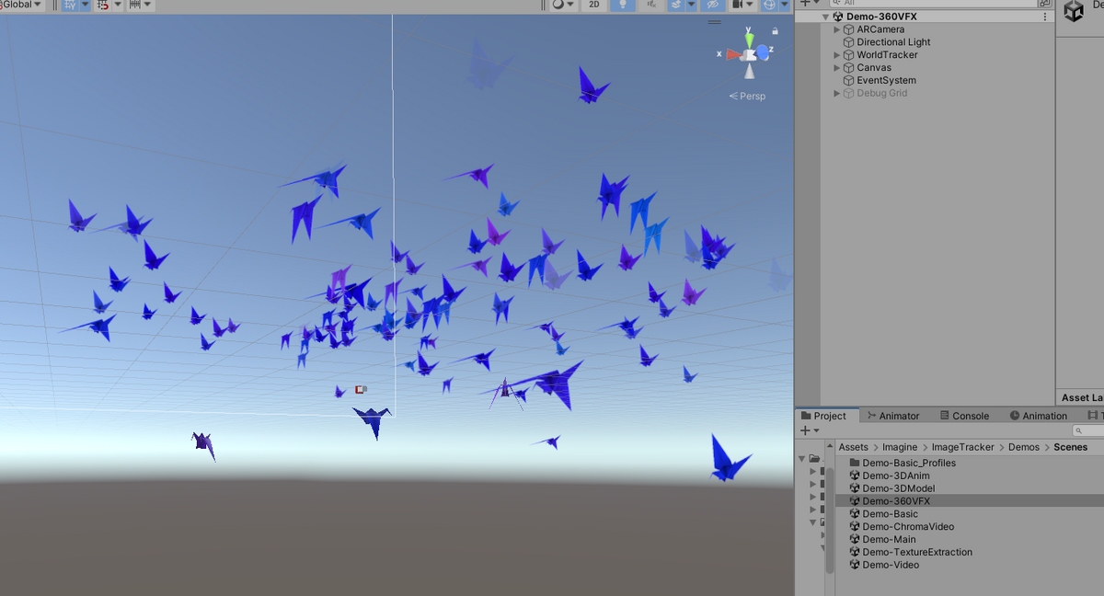Viewport: 1104px width, 596px height.
Task: Expand the Canvas object
Action: (837, 68)
